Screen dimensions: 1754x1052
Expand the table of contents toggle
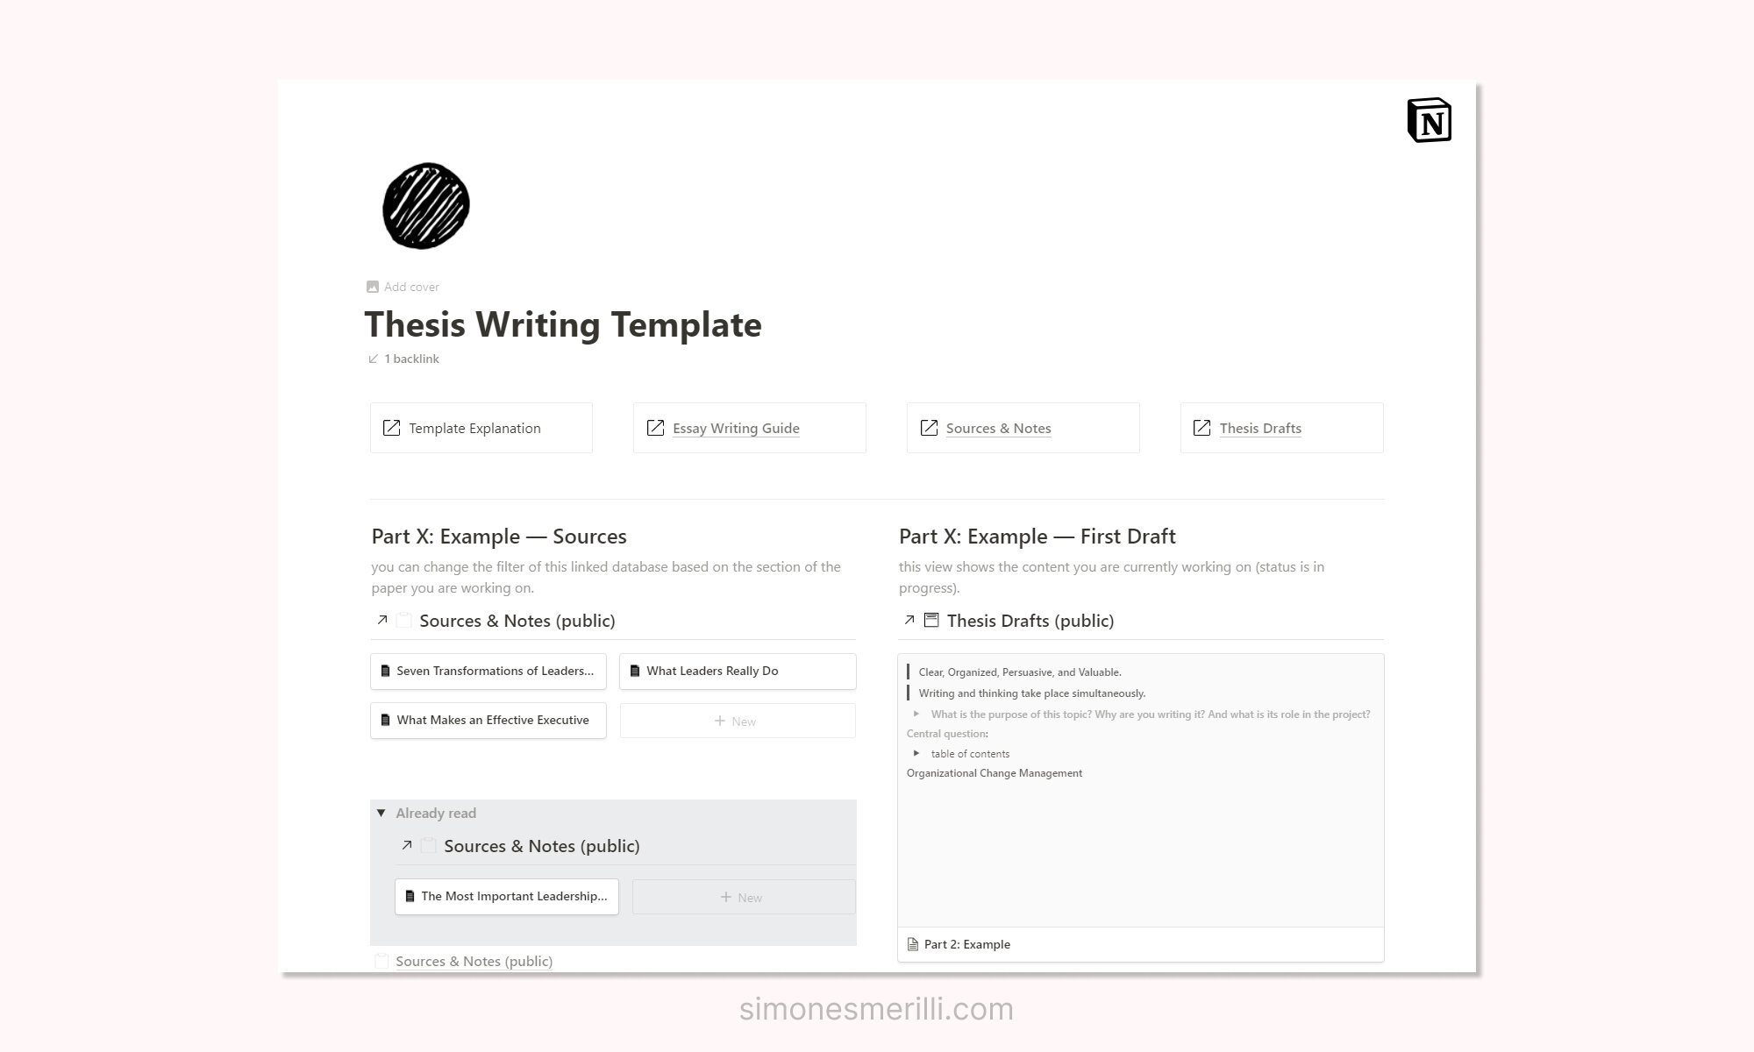[x=917, y=753]
